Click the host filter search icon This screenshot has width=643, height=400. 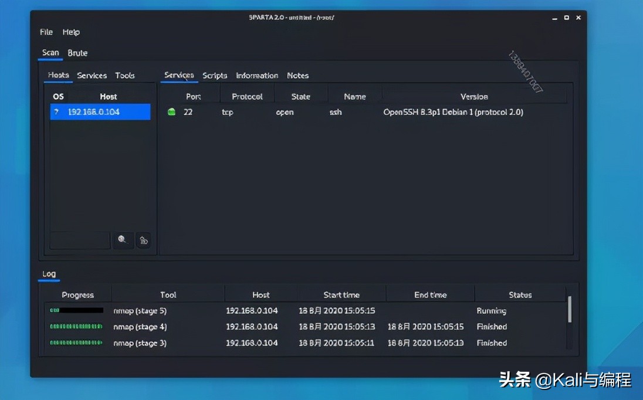[x=122, y=240]
